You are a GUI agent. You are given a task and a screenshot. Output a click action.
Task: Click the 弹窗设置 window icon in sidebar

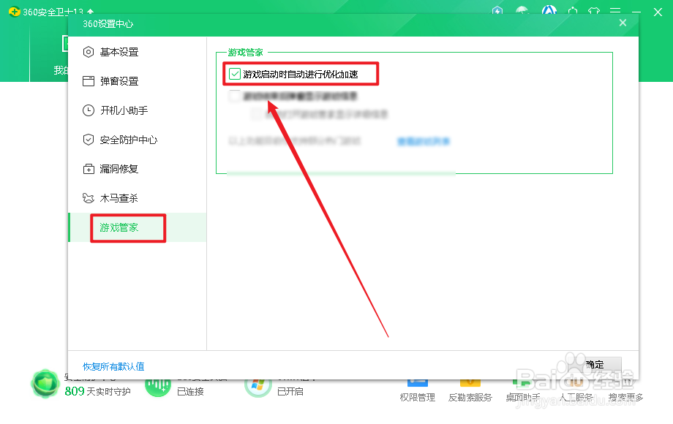coord(88,81)
